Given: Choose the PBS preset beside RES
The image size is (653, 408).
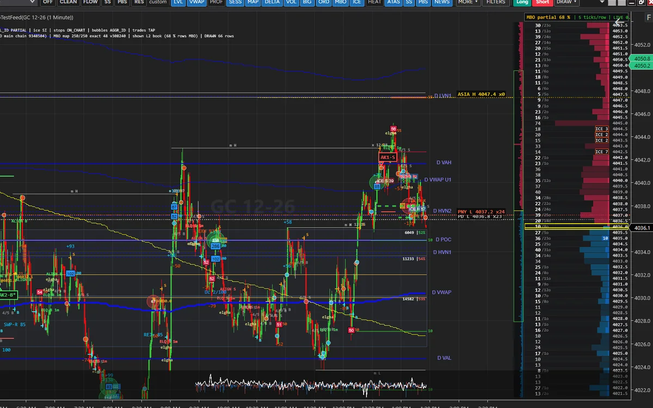Looking at the screenshot, I should [x=123, y=2].
